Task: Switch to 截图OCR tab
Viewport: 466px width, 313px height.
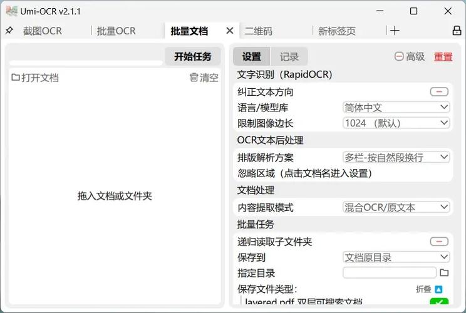Action: (43, 31)
